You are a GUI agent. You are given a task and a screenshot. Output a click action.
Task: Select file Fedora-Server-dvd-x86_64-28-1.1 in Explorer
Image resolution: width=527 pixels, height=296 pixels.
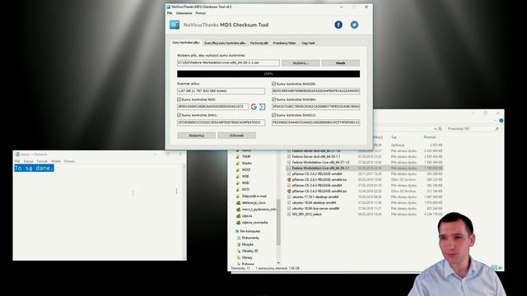pos(316,156)
